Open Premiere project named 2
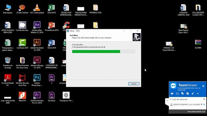Screen dimensions: 207x116 click(x=52, y=79)
